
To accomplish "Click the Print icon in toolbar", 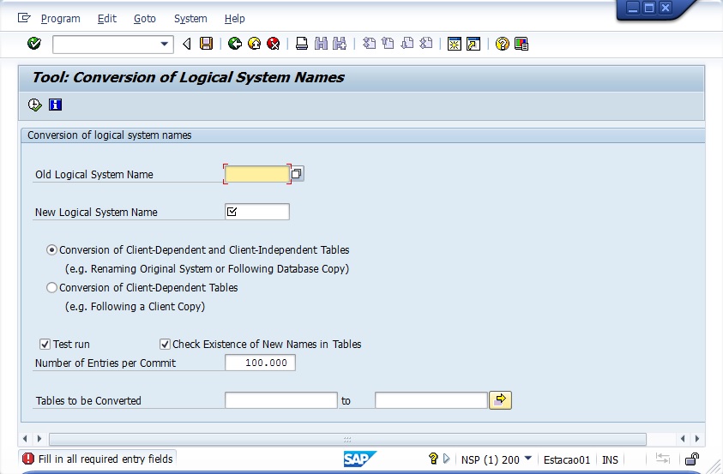I will pos(302,44).
